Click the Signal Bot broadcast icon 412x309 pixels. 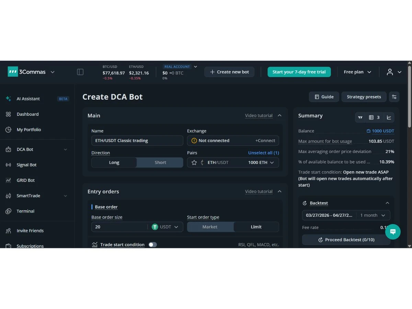(9, 165)
